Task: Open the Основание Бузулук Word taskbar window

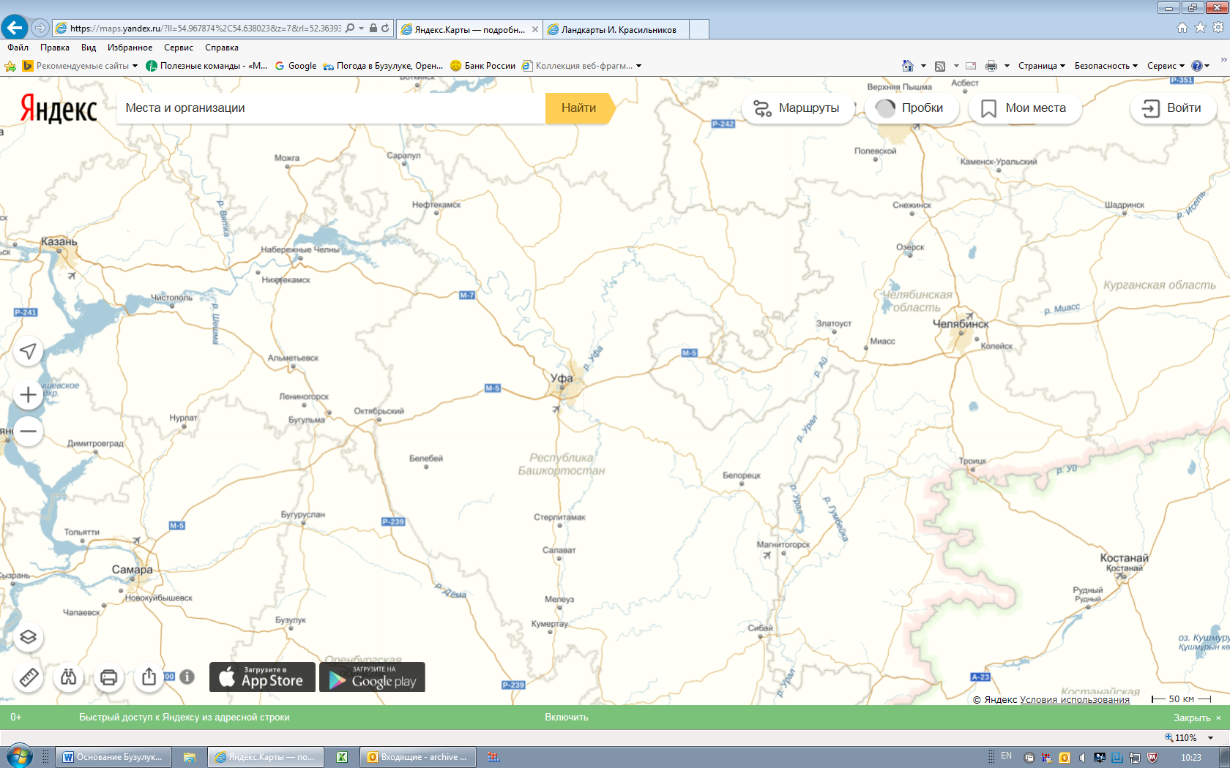Action: point(113,757)
